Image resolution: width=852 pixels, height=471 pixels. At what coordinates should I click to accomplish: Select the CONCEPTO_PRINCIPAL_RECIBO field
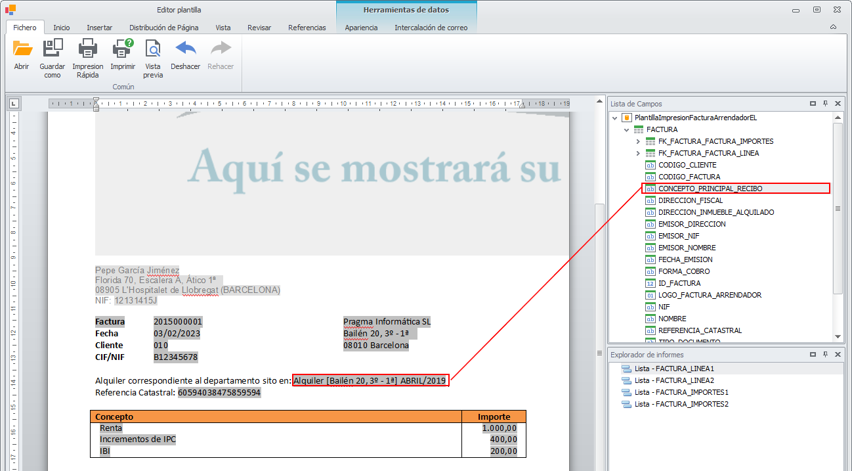[x=710, y=189]
